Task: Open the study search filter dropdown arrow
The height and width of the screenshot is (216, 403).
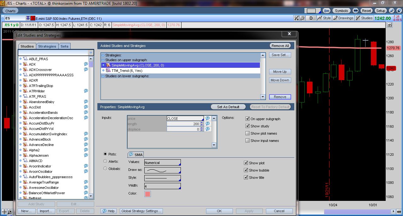Action: 91,53
